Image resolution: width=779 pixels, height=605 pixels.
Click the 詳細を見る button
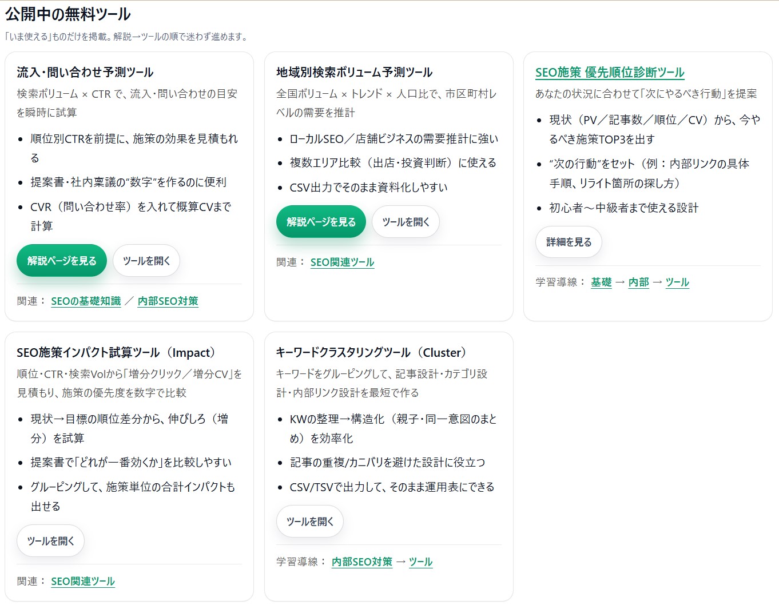click(x=569, y=242)
